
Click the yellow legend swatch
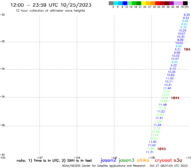[144, 3]
